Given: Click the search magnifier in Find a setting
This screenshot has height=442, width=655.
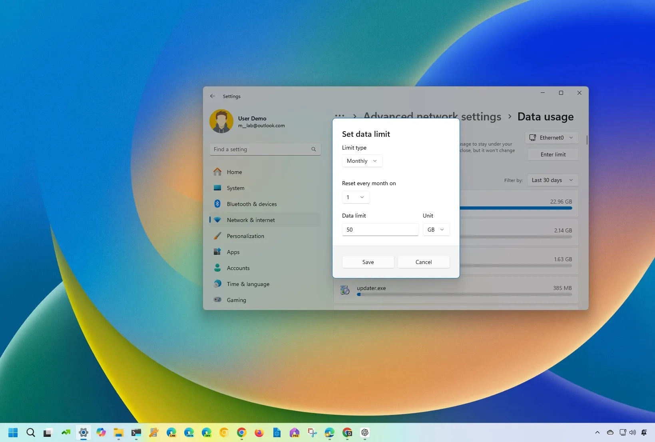Looking at the screenshot, I should pos(314,149).
